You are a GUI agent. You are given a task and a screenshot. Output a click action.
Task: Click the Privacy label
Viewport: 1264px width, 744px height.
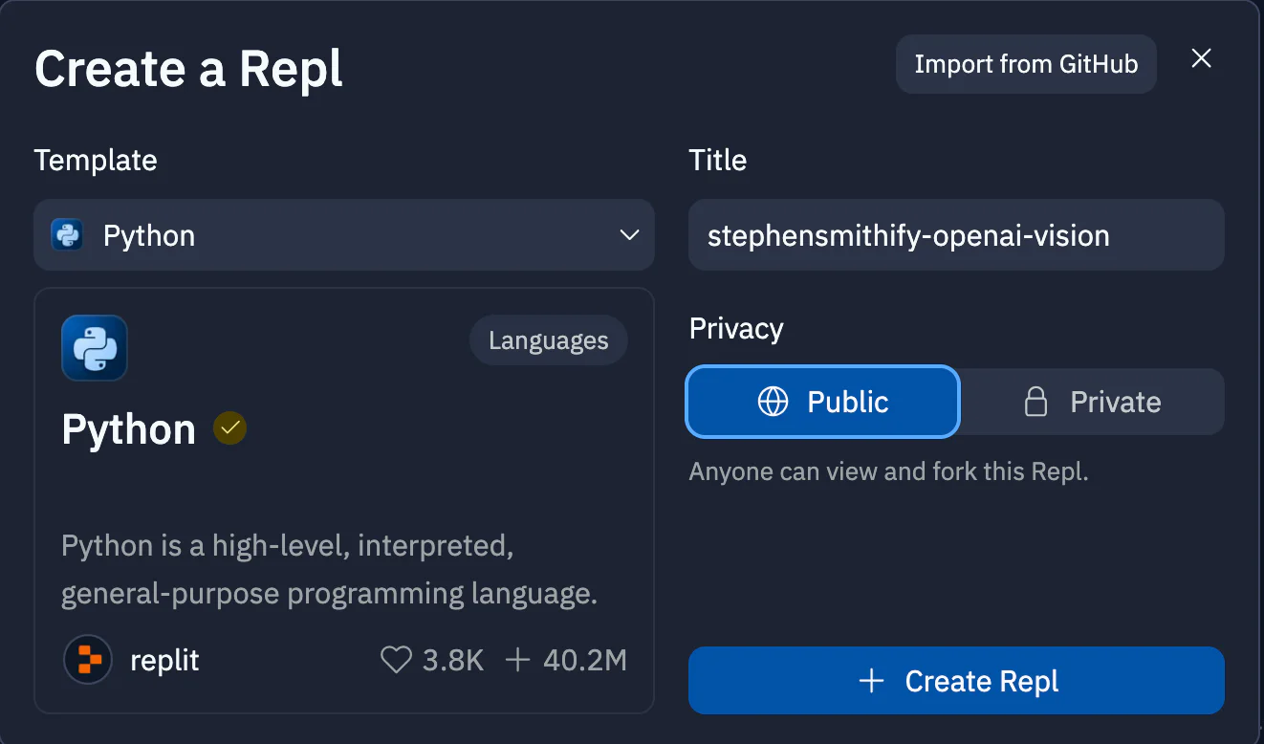pos(736,329)
